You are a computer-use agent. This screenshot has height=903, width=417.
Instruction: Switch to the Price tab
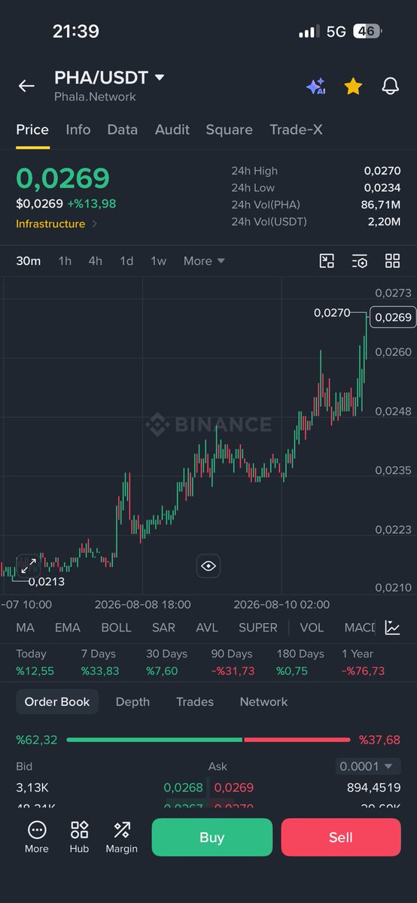point(32,129)
